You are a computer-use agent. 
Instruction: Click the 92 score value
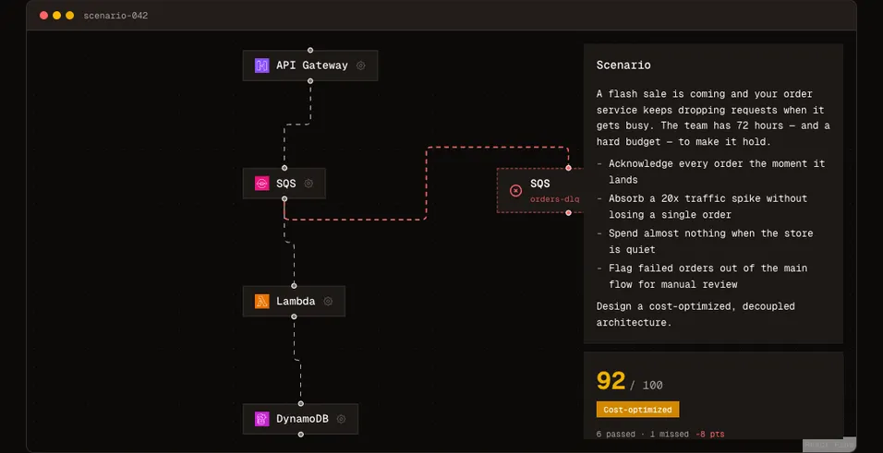coord(611,381)
